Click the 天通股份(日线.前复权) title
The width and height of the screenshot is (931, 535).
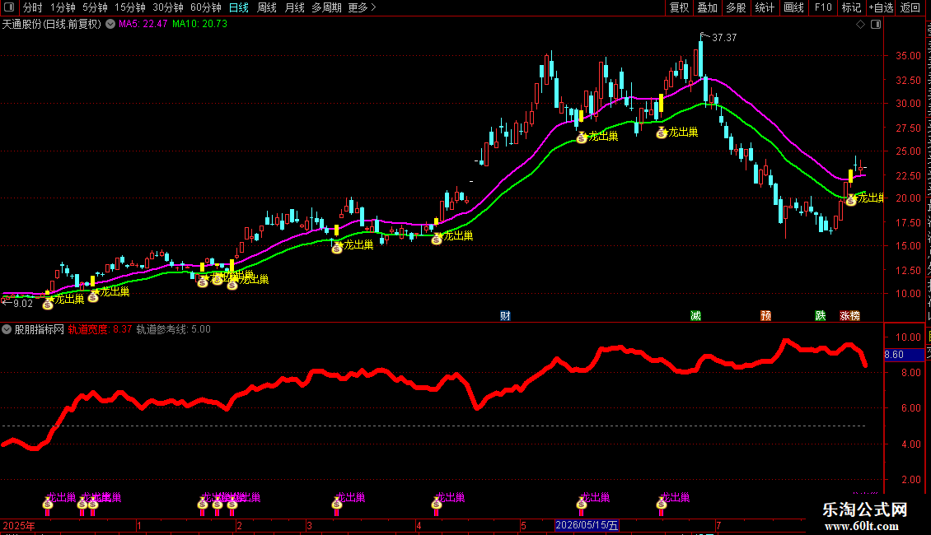(x=52, y=25)
